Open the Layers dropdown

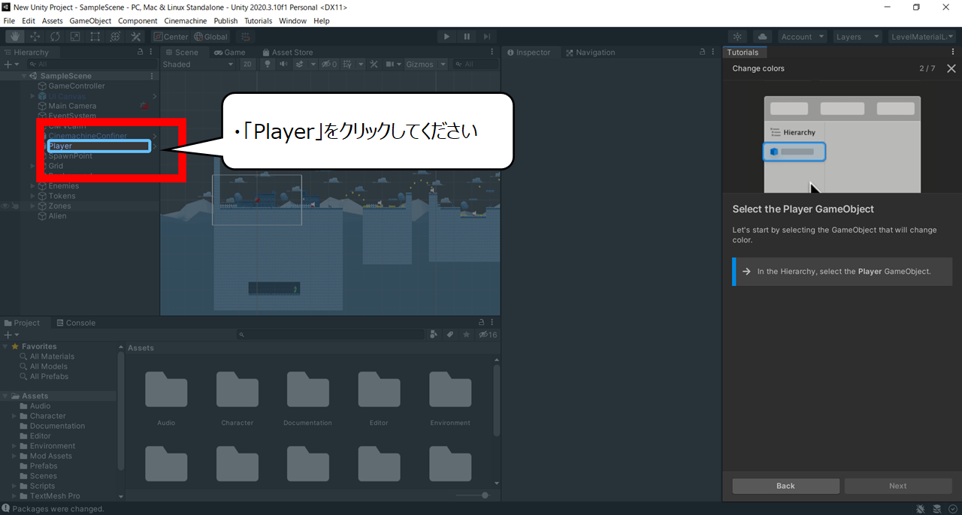[857, 37]
